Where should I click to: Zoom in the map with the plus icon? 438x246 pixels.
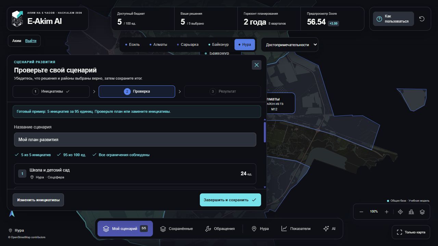pyautogui.click(x=387, y=212)
